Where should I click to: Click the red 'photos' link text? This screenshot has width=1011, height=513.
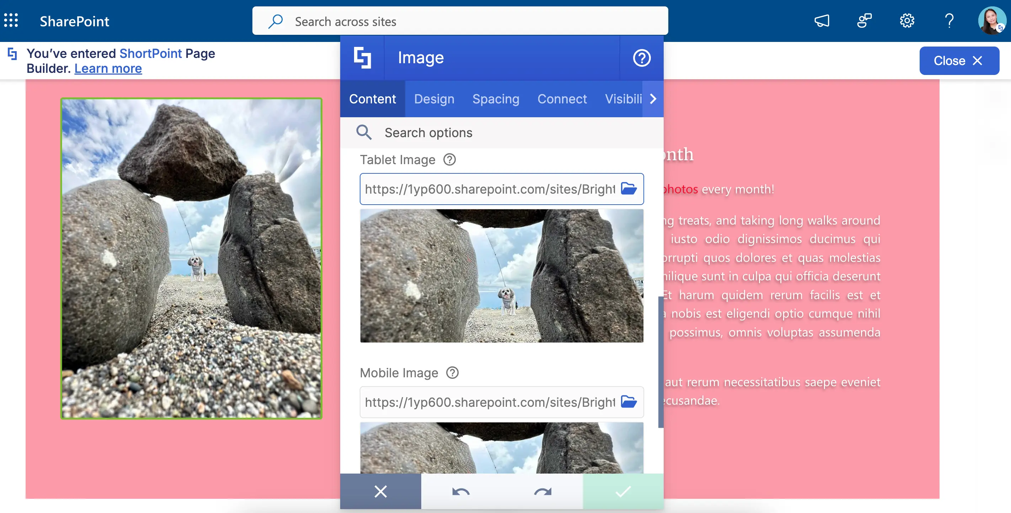point(680,189)
